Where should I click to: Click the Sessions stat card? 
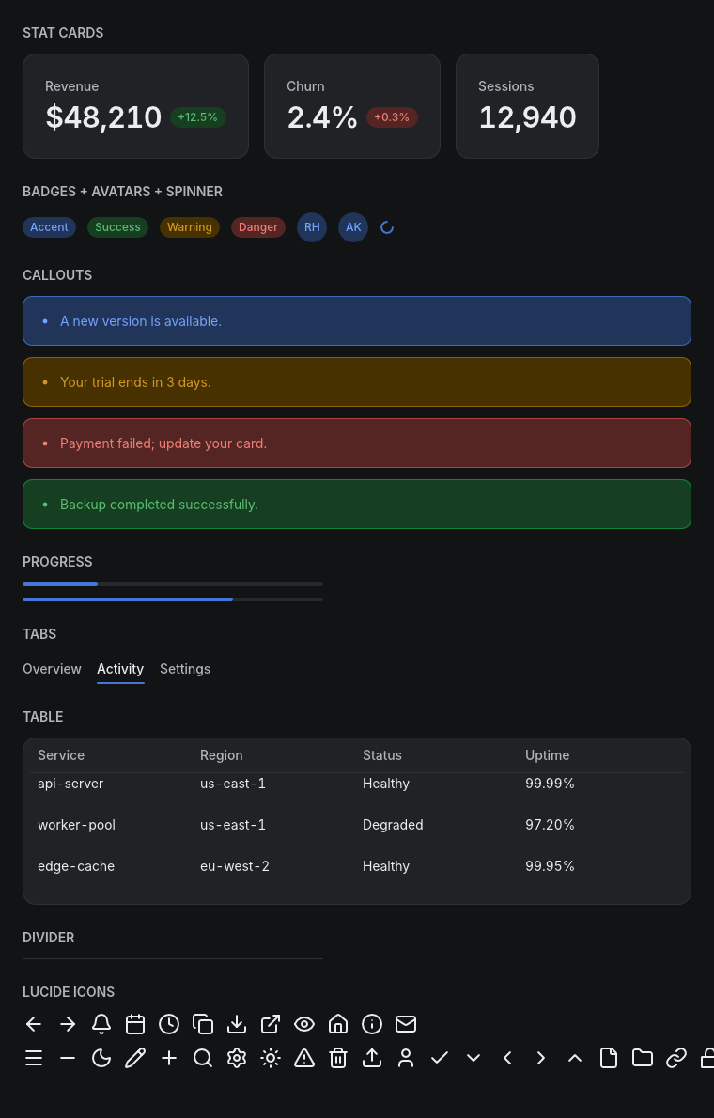pyautogui.click(x=527, y=106)
